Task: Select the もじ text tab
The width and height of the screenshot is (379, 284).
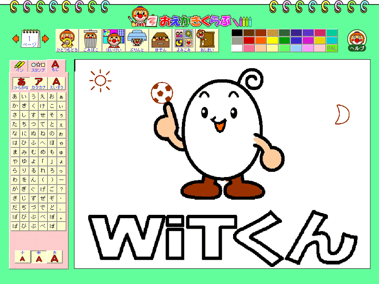Action: point(55,66)
